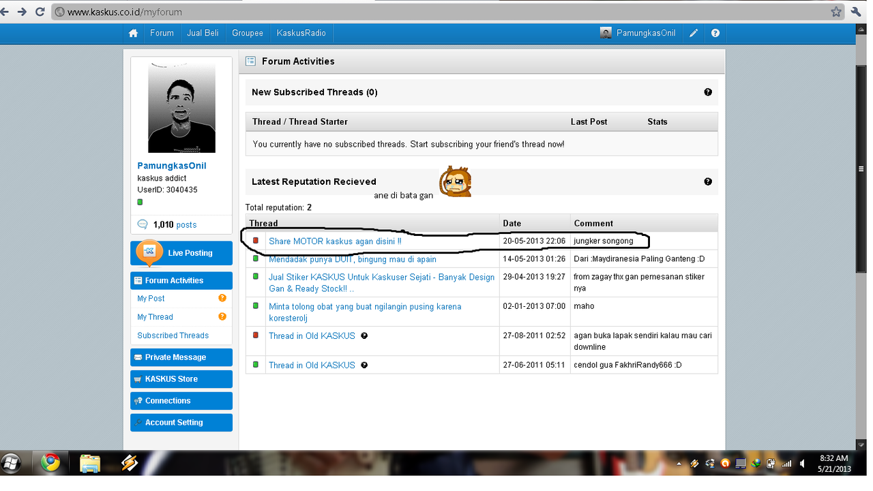873x491 pixels.
Task: Click the orange badge beside My Thread
Action: tap(222, 316)
